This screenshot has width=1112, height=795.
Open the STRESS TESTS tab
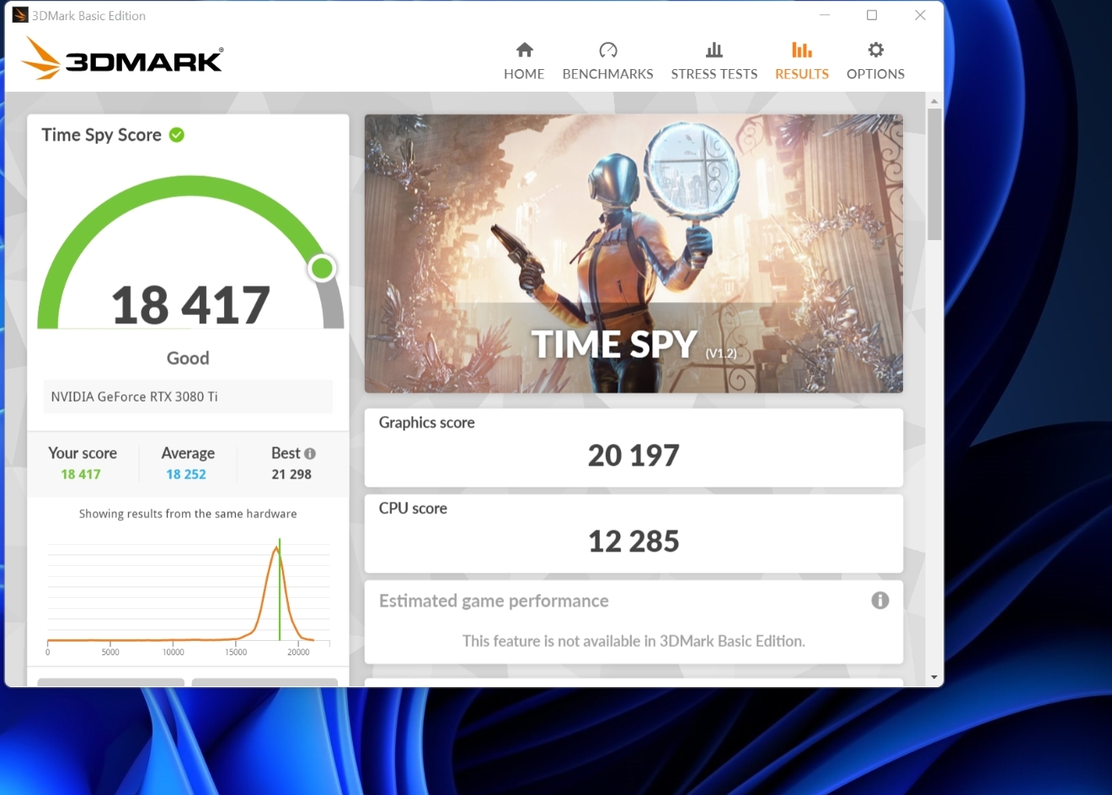click(714, 61)
